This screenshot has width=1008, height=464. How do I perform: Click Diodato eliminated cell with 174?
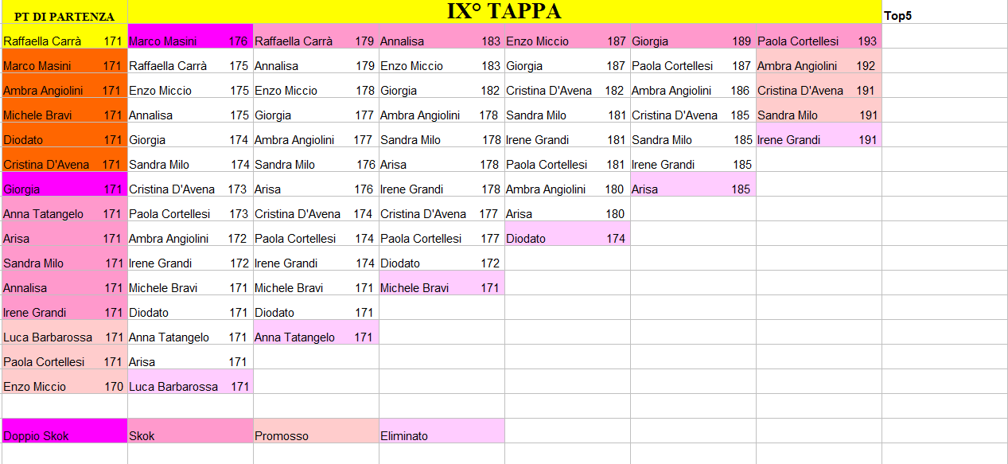(x=566, y=238)
